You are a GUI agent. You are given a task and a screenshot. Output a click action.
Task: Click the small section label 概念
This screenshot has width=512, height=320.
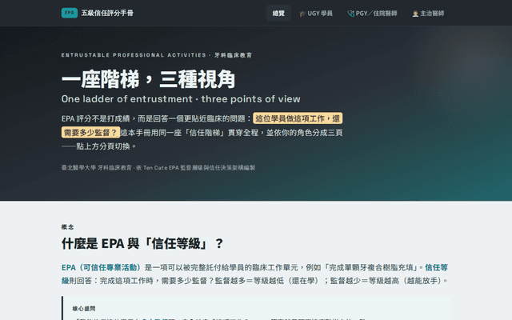(x=67, y=226)
